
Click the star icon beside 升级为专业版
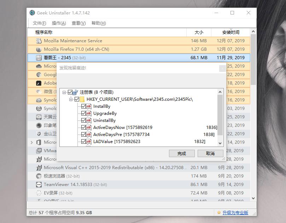[x=219, y=212]
